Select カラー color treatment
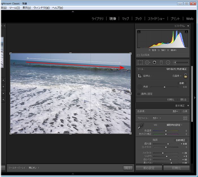Screen dimensions: 198x177 [175, 112]
